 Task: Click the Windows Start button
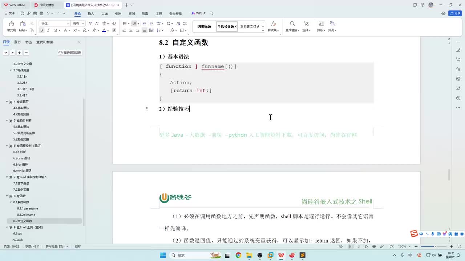163,255
